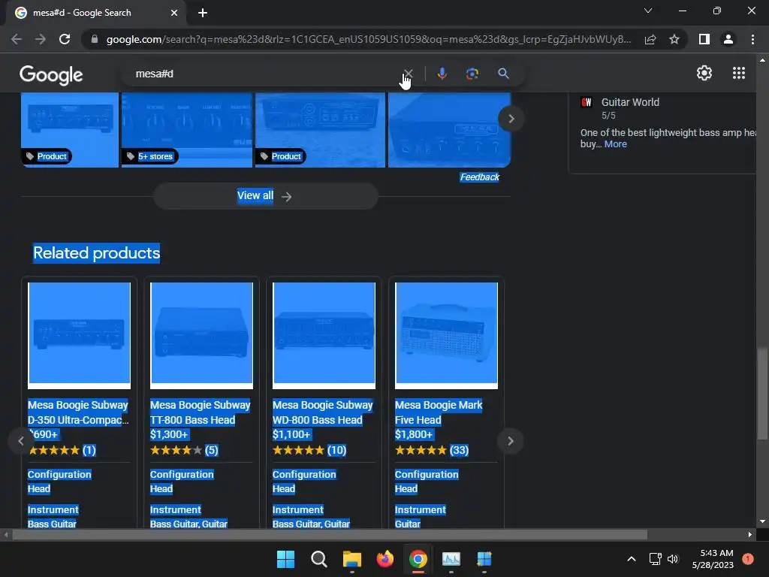Click the (33) review count
Image resolution: width=769 pixels, height=577 pixels.
[459, 450]
